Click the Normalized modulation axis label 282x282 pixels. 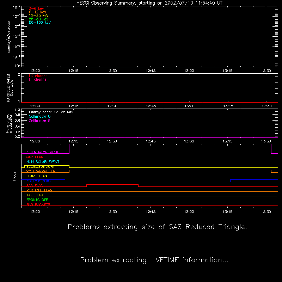coord(9,123)
